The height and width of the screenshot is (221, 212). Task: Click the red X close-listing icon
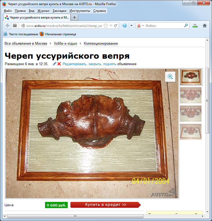pos(59,64)
